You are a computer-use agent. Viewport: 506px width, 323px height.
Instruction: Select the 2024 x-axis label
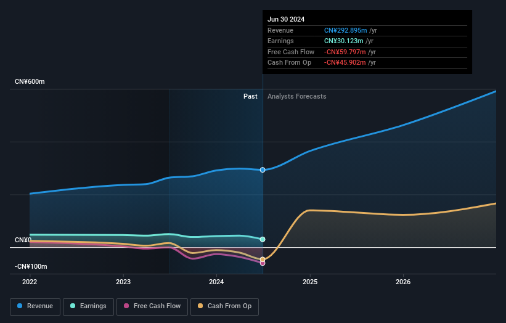tap(216, 282)
